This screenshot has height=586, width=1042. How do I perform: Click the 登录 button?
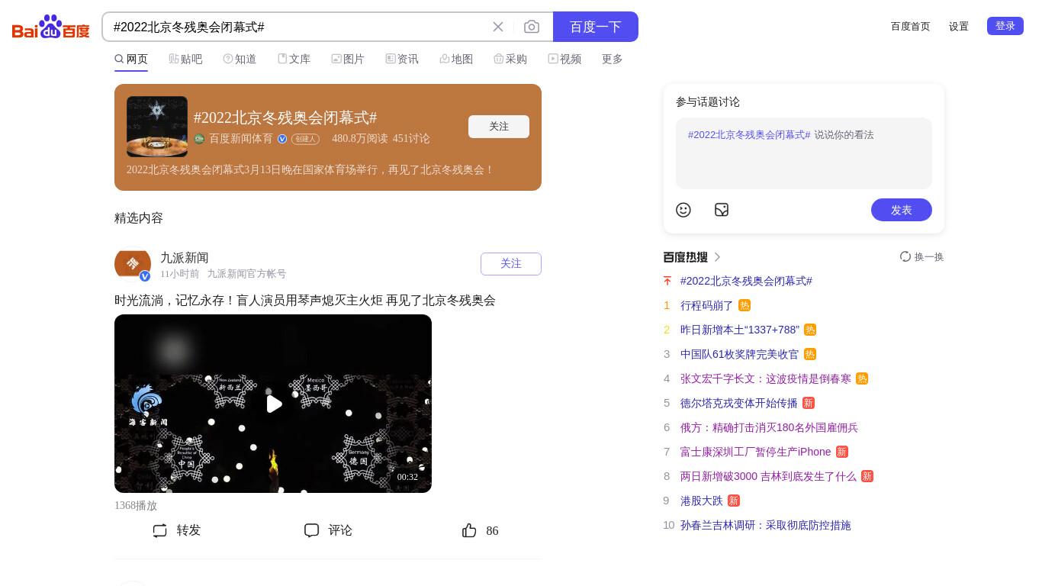(x=1005, y=26)
